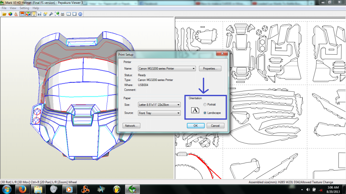The width and height of the screenshot is (346, 194).
Task: Select the Portrait orientation radio button
Action: point(205,105)
